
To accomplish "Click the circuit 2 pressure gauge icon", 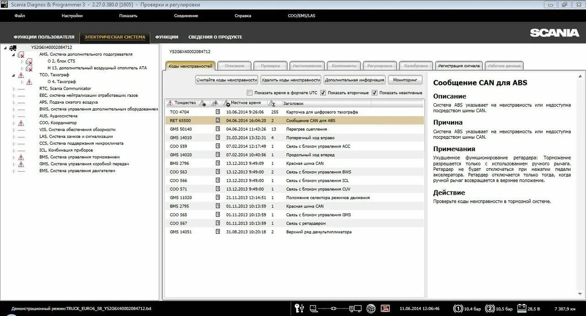I will tap(489, 308).
